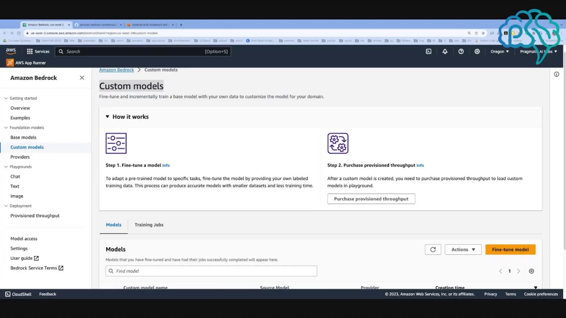
Task: Open the account menu dropdown
Action: (539, 52)
